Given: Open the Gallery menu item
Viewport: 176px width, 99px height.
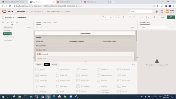Looking at the screenshot, I should pyautogui.click(x=68, y=11).
